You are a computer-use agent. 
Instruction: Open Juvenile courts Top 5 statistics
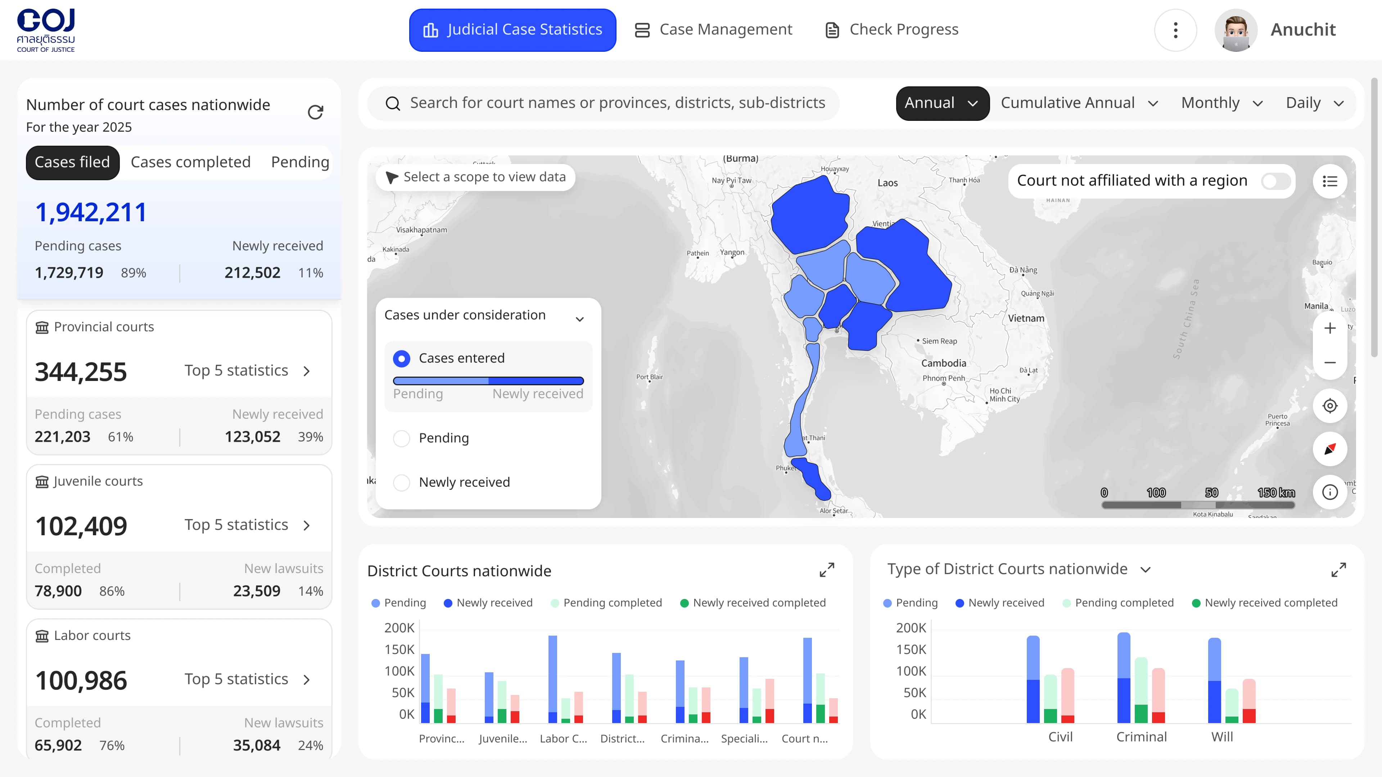coord(247,526)
